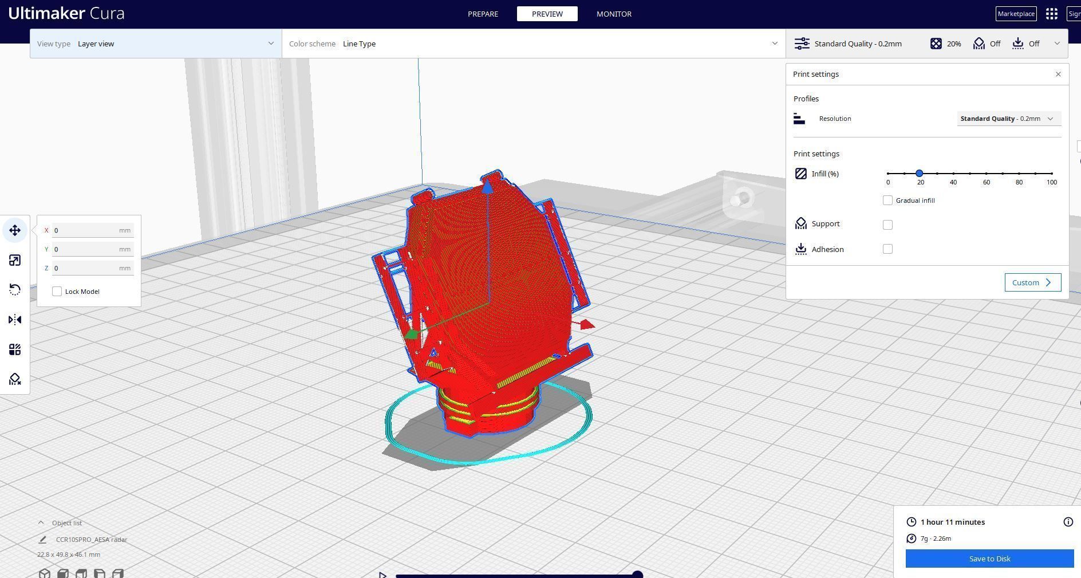Enable the Support checkbox
Screen dimensions: 1081x578
pos(887,225)
